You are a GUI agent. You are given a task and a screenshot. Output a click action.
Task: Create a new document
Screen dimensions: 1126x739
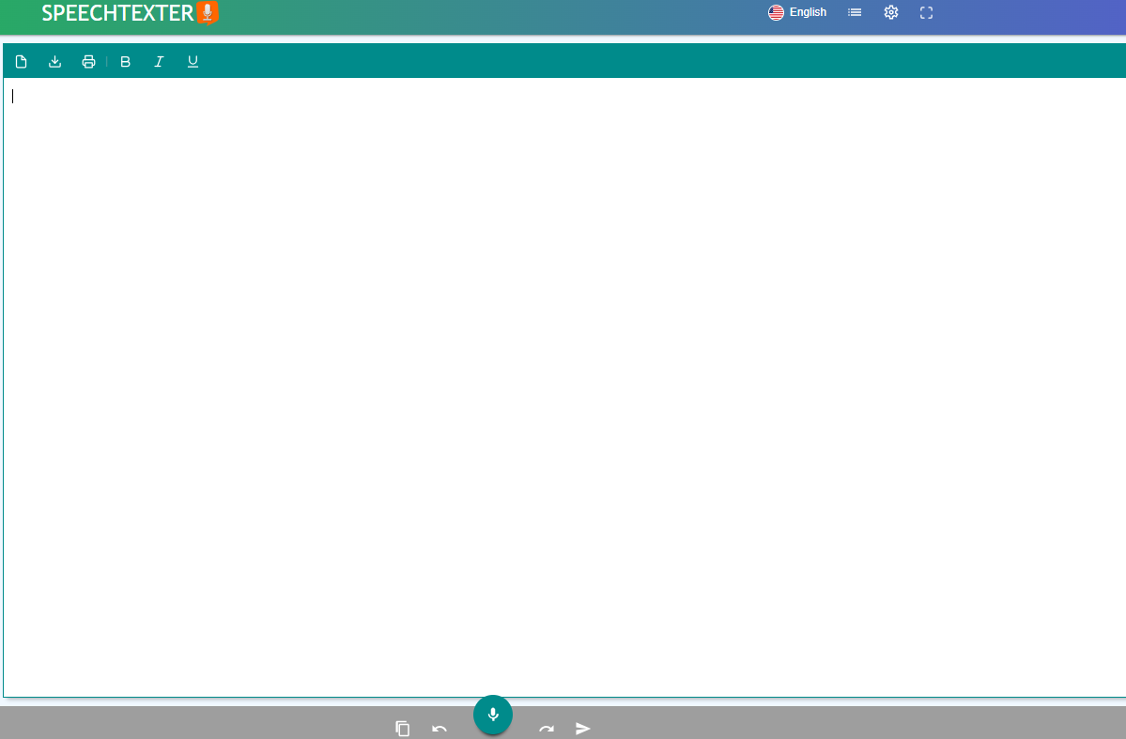coord(21,61)
